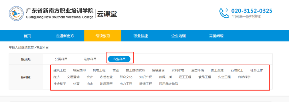This screenshot has width=289, height=102.
Task: Choose the 信息通信 subject
Action: [x=158, y=70]
